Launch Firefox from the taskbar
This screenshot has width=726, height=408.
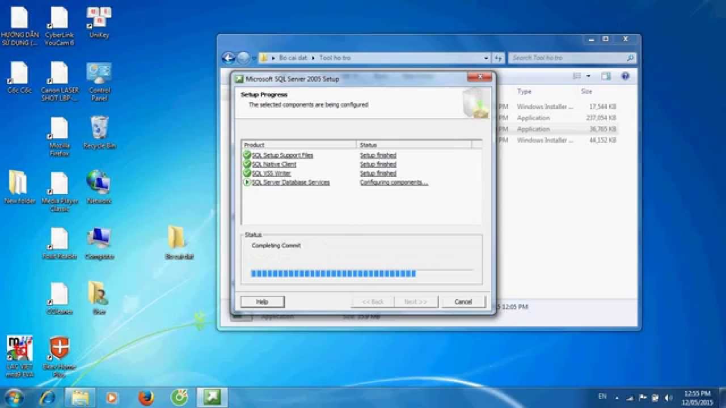(x=146, y=397)
